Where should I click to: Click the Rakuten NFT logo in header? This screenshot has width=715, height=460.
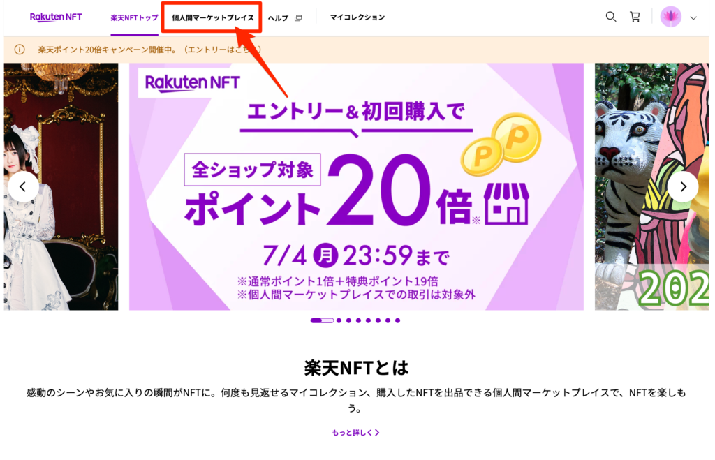pos(56,17)
